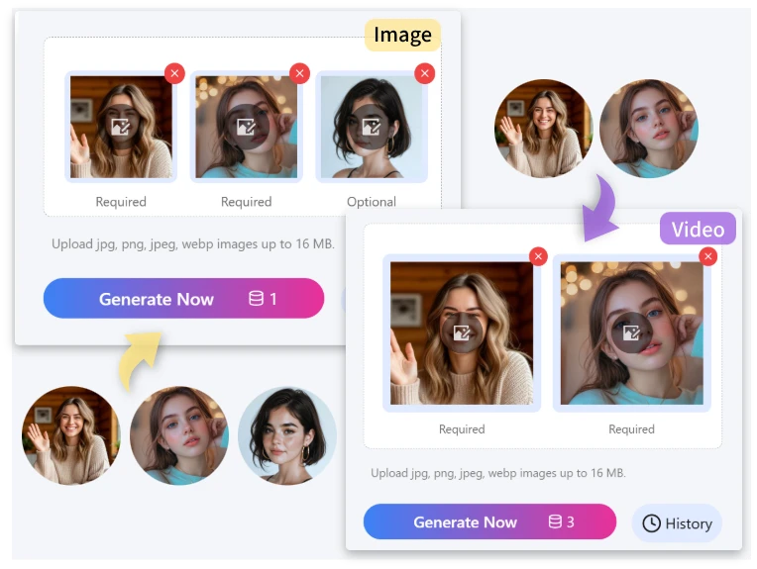Remove the Optional image in Image panel
Screen dimensions: 757x569
[425, 73]
